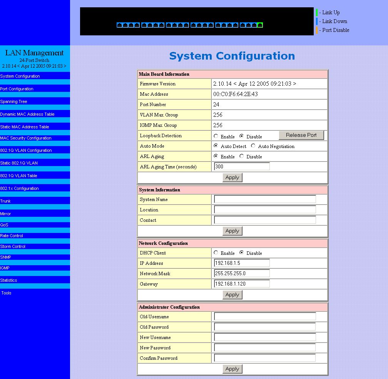Click the Release Port button
This screenshot has width=388, height=379.
click(x=301, y=135)
